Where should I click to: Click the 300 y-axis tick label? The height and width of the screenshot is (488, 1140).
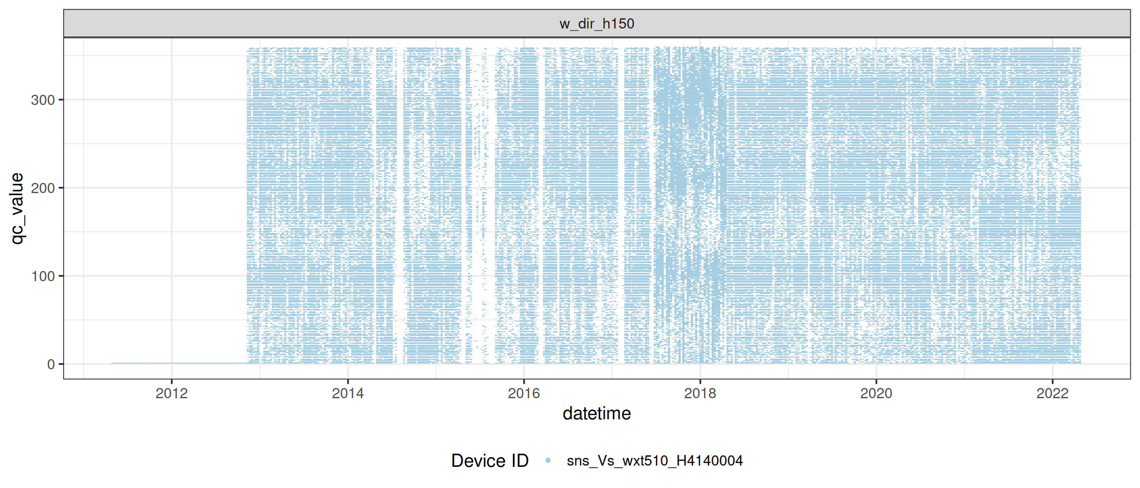pos(43,100)
